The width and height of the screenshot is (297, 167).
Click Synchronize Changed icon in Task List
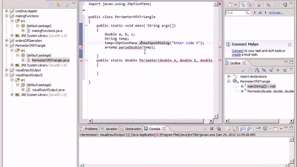(x=284, y=5)
